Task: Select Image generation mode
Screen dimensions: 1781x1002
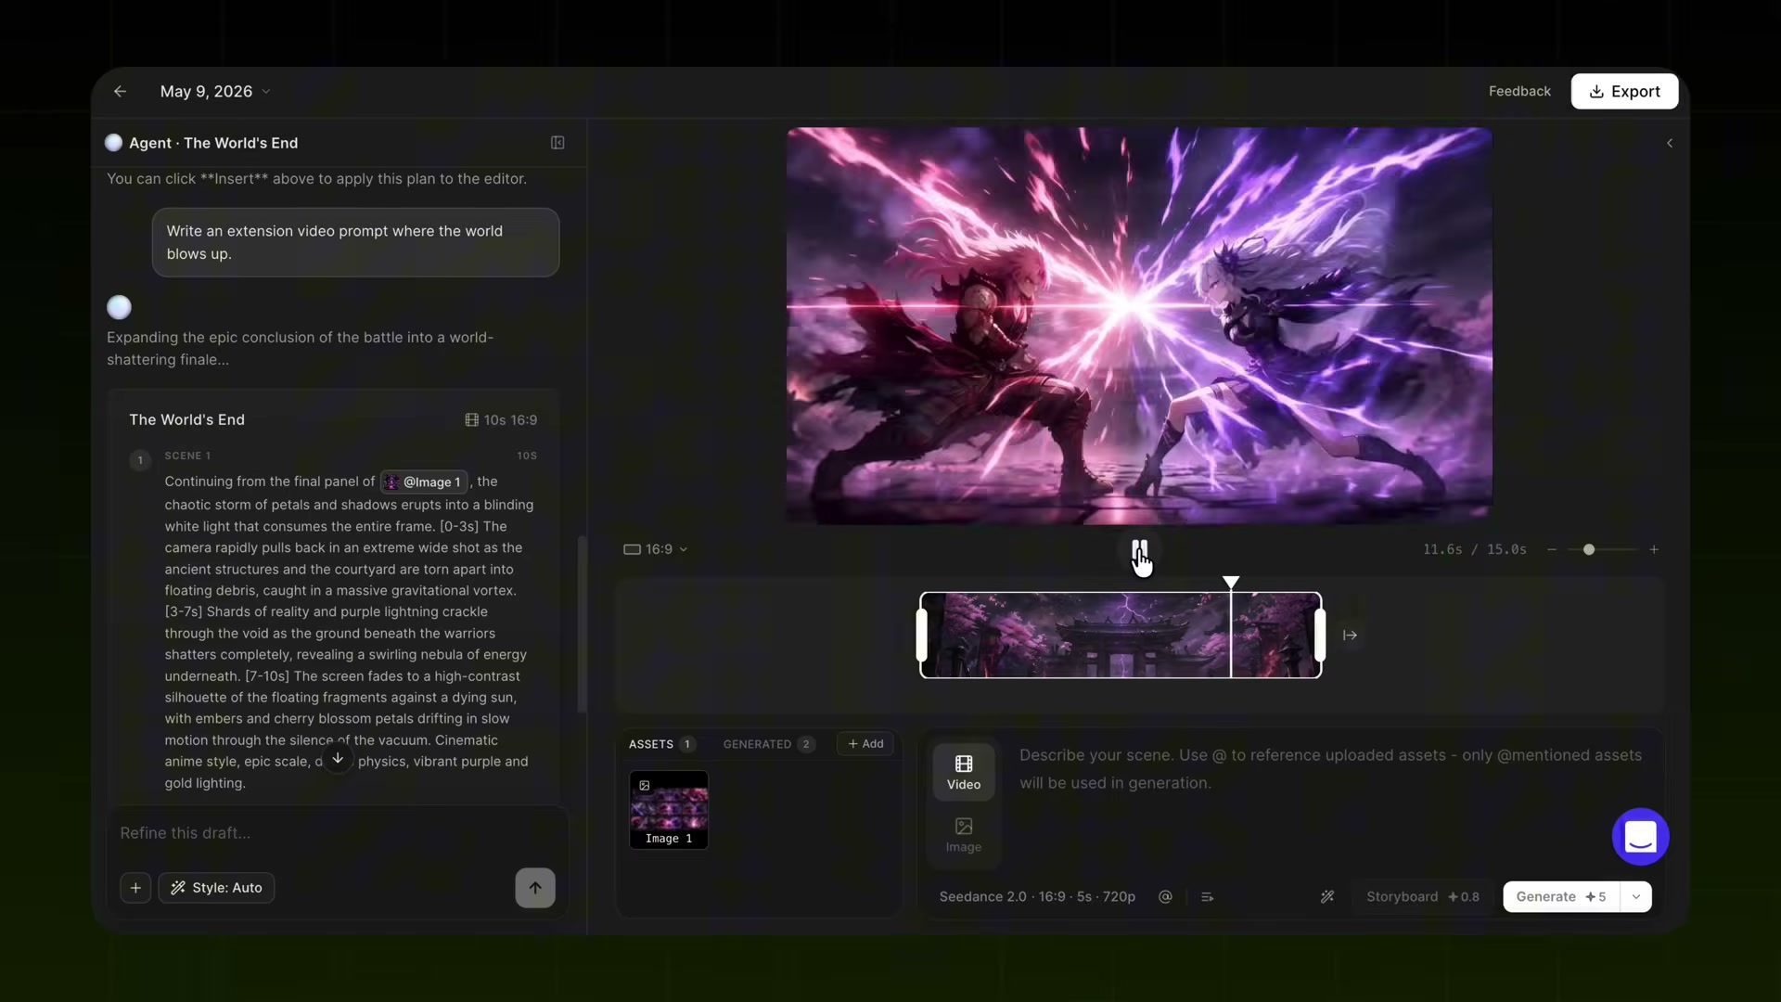Action: point(964,835)
